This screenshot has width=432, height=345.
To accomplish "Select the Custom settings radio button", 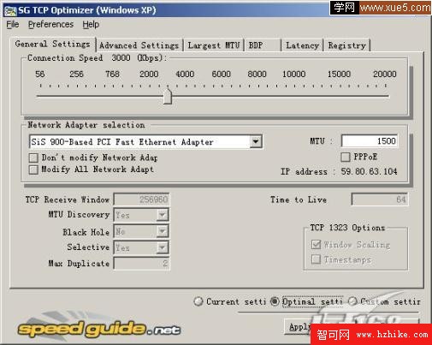I will [352, 301].
